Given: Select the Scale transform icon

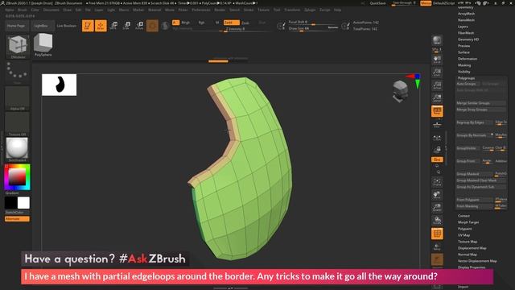Looking at the screenshot, I should tap(126, 26).
